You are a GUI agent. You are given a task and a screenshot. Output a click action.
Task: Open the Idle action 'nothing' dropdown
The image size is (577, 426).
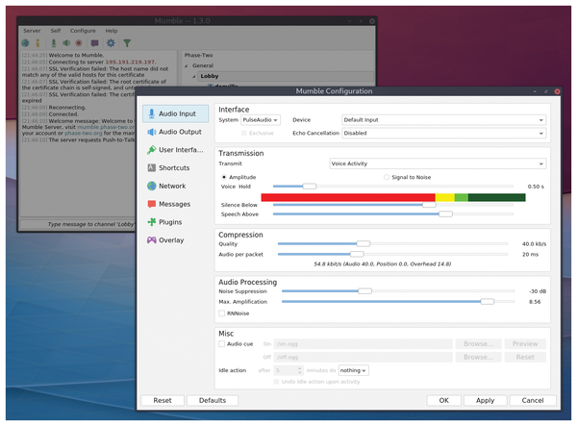353,370
